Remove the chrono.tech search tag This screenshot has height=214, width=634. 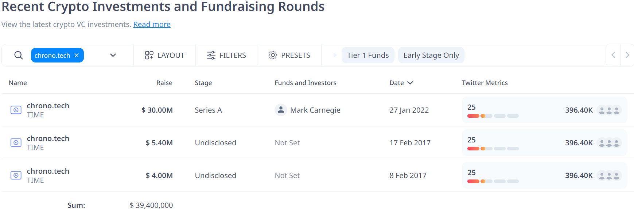click(x=77, y=55)
